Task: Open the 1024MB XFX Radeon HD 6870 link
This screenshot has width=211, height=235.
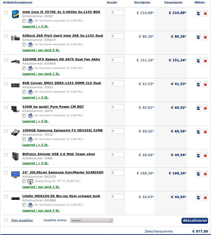Action: [x=61, y=59]
